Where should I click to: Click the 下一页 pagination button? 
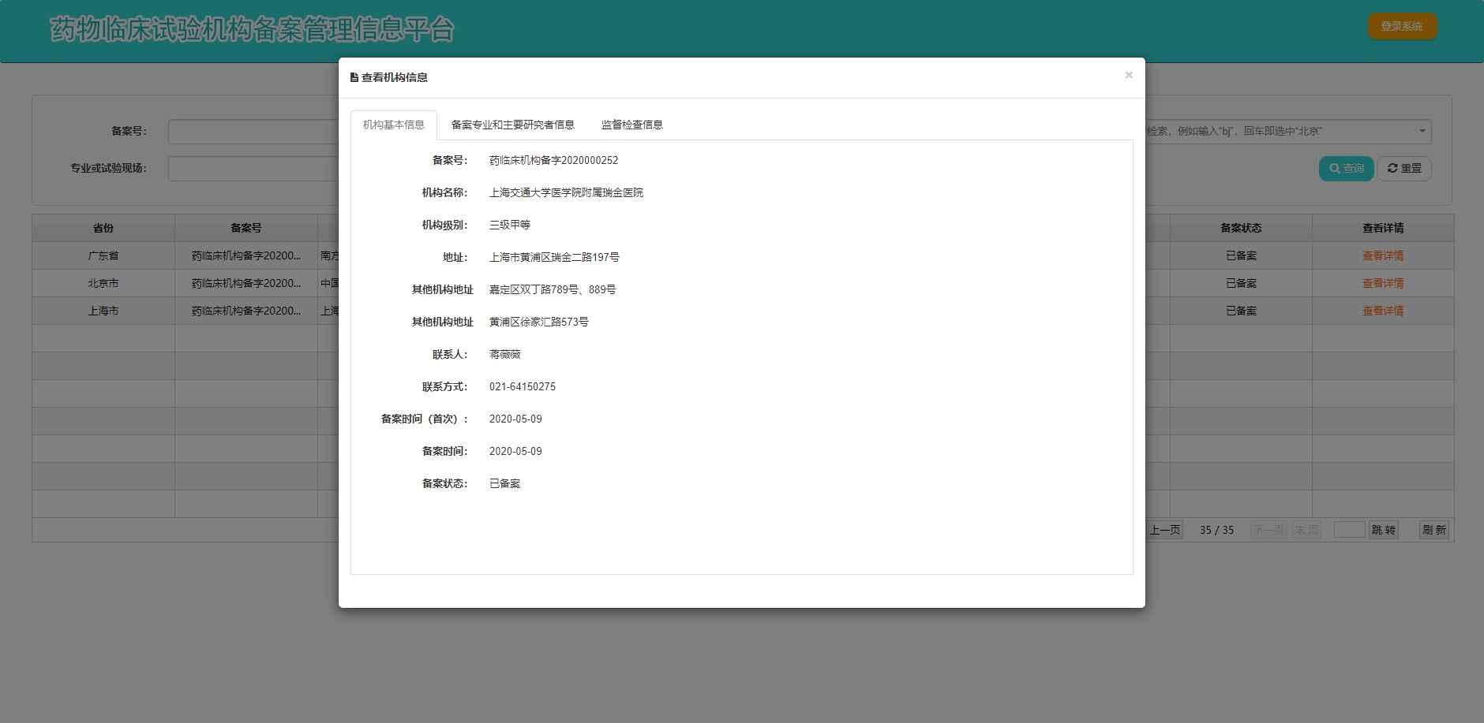[x=1269, y=530]
